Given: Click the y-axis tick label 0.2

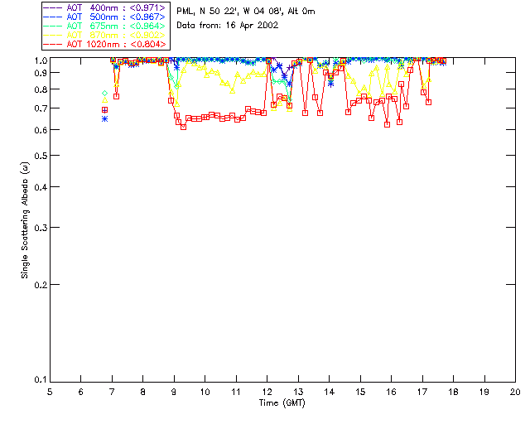Looking at the screenshot, I should pos(41,285).
